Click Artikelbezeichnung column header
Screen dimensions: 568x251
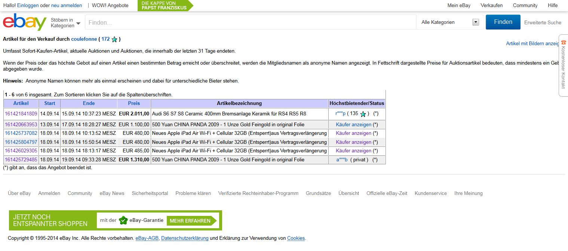[x=239, y=103]
